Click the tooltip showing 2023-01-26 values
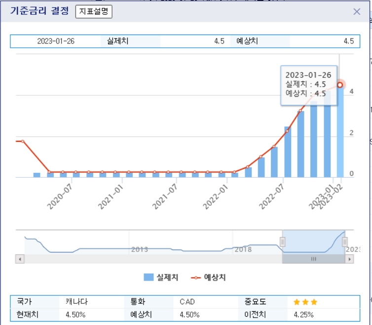The width and height of the screenshot is (372, 325). (309, 85)
